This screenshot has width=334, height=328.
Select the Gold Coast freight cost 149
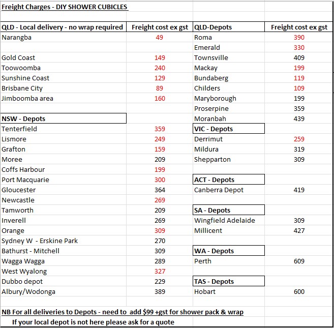[x=160, y=58]
